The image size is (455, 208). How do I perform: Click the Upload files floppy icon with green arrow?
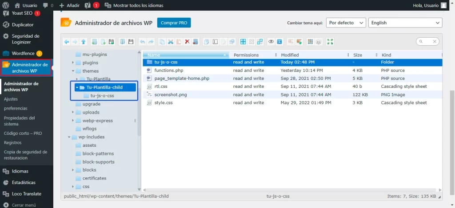tap(112, 42)
